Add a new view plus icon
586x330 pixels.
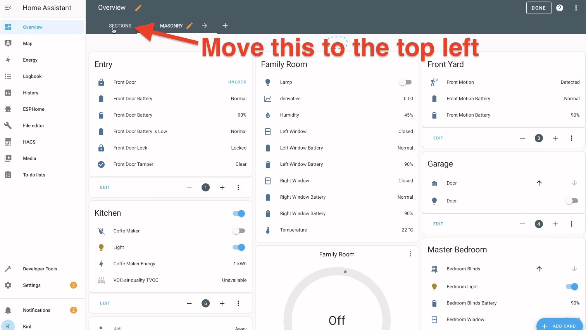click(x=225, y=26)
